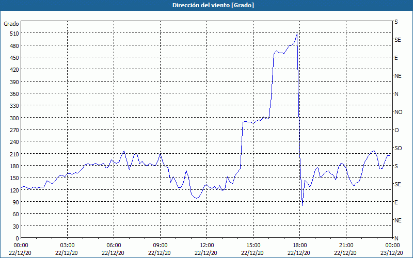Viewport: 413px width, 258px height.
Task: Click the 0 value of the y-axis
Action: 17,238
